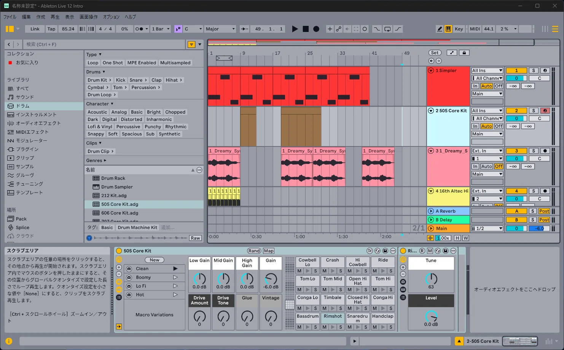Viewport: 564px width, 350px height.
Task: Adjust the Main track volume -6.0
Action: pyautogui.click(x=539, y=228)
